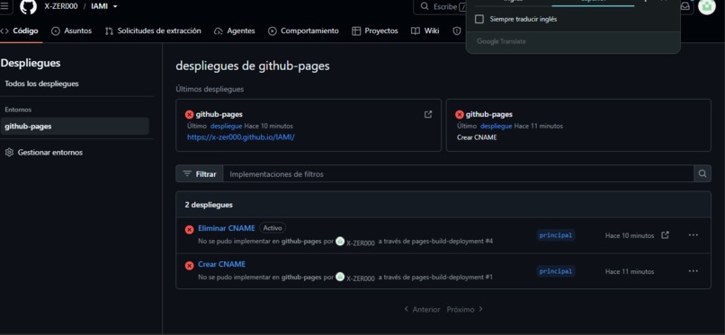
Task: Open the Proyectos tab
Action: pyautogui.click(x=375, y=31)
